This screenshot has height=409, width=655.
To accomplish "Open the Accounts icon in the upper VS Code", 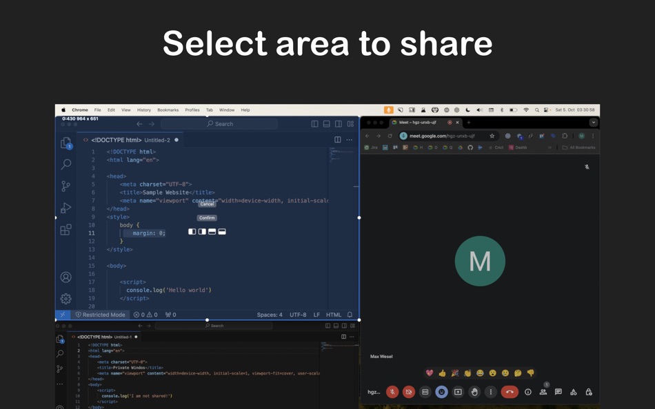I will [x=65, y=277].
